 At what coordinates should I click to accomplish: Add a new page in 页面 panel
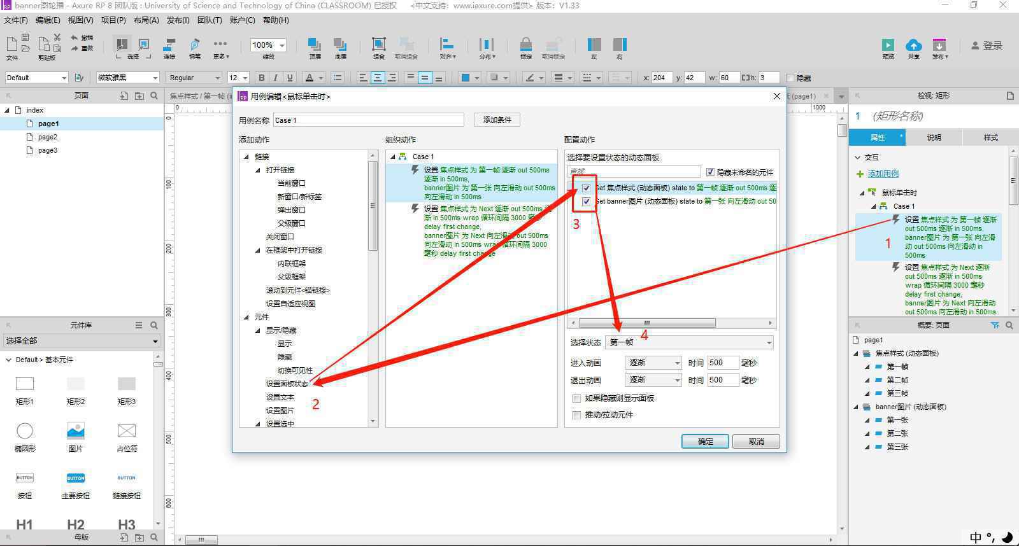click(x=124, y=95)
